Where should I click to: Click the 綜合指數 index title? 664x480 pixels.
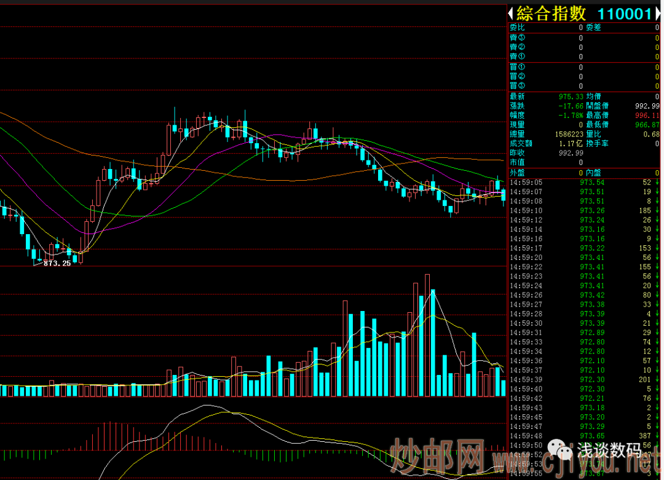pos(551,14)
